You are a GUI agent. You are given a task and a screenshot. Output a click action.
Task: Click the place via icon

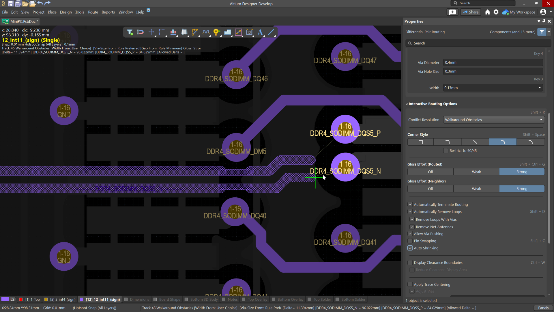coord(217,32)
